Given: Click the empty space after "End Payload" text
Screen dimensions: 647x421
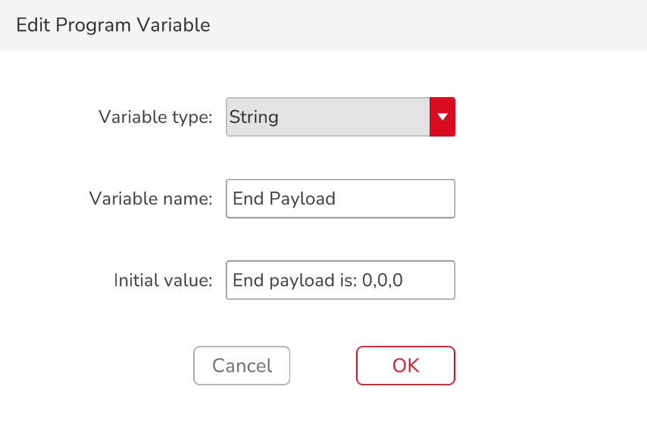Looking at the screenshot, I should tap(394, 199).
